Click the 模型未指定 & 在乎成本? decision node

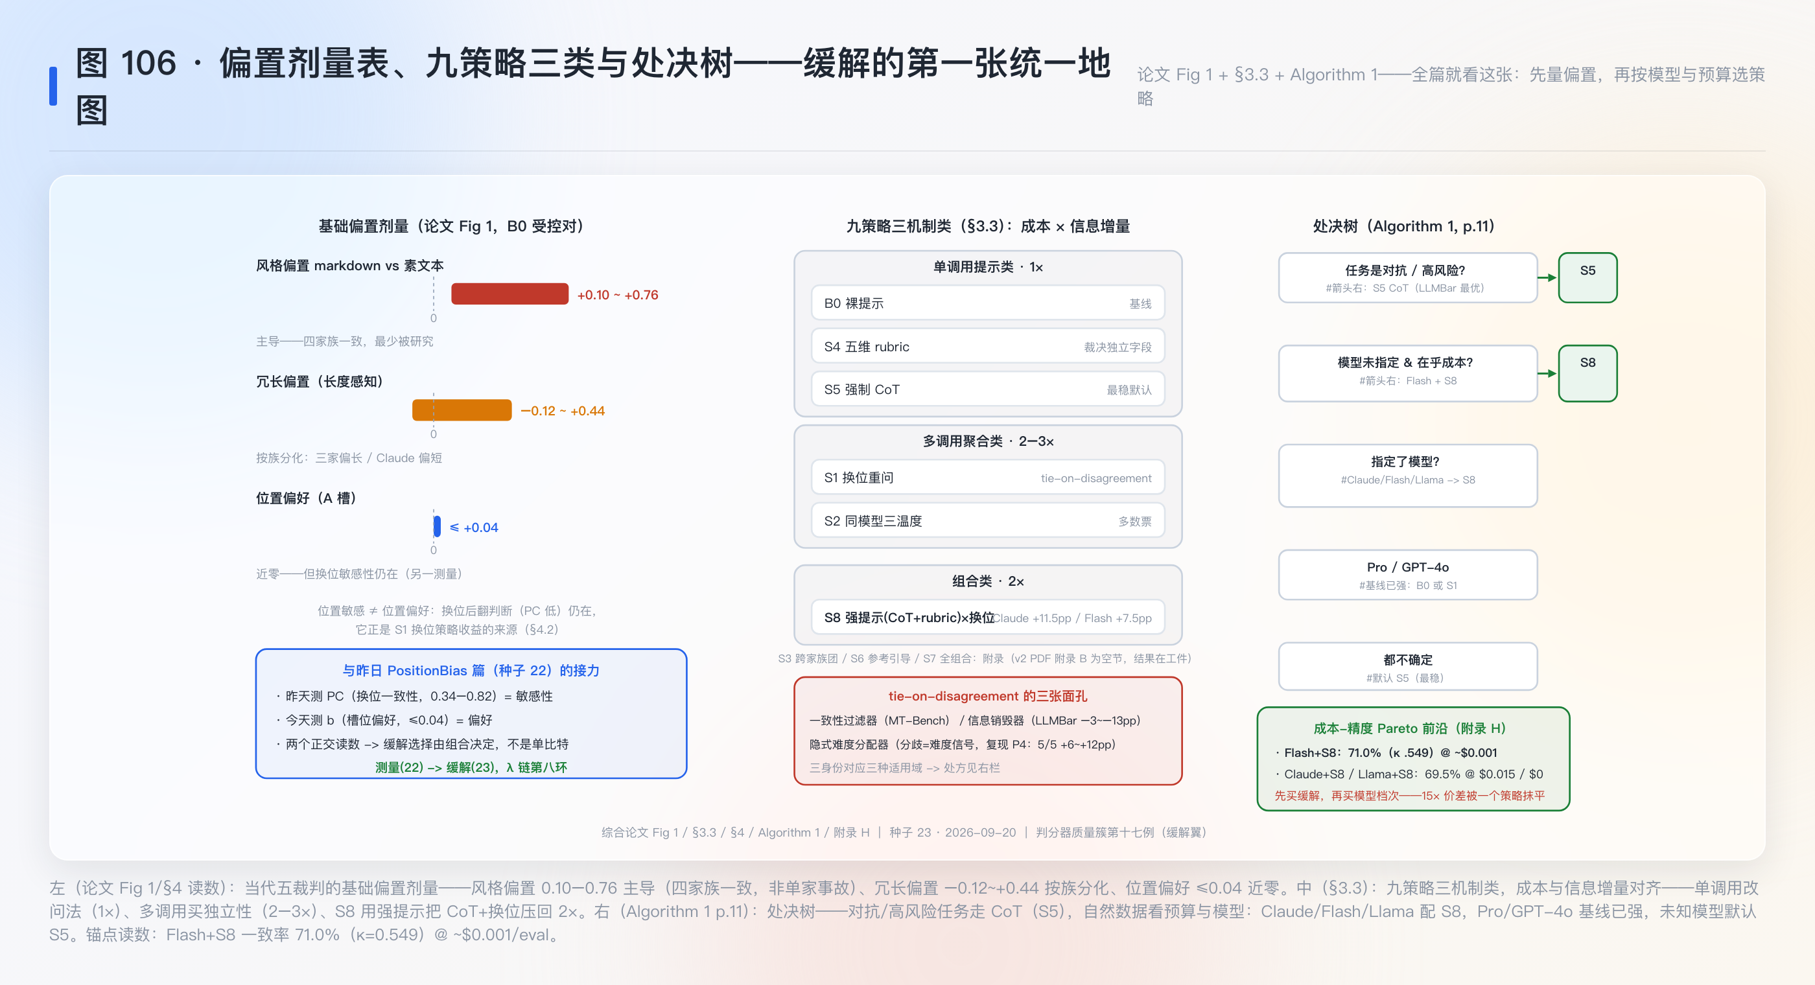coord(1407,373)
